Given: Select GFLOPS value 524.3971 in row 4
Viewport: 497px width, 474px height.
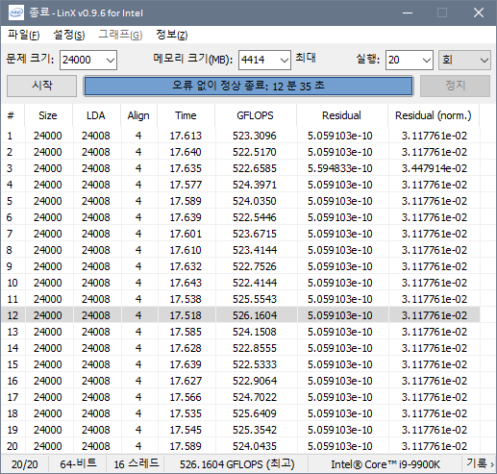Looking at the screenshot, I should [255, 185].
